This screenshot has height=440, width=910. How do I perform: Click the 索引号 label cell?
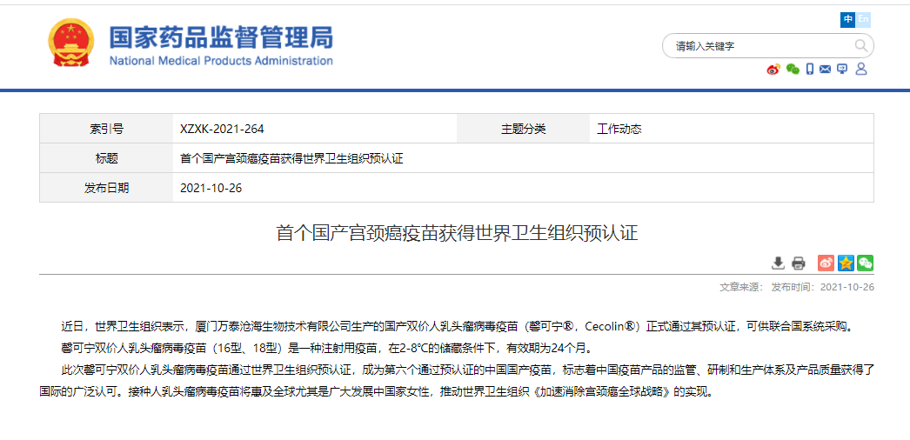(106, 129)
